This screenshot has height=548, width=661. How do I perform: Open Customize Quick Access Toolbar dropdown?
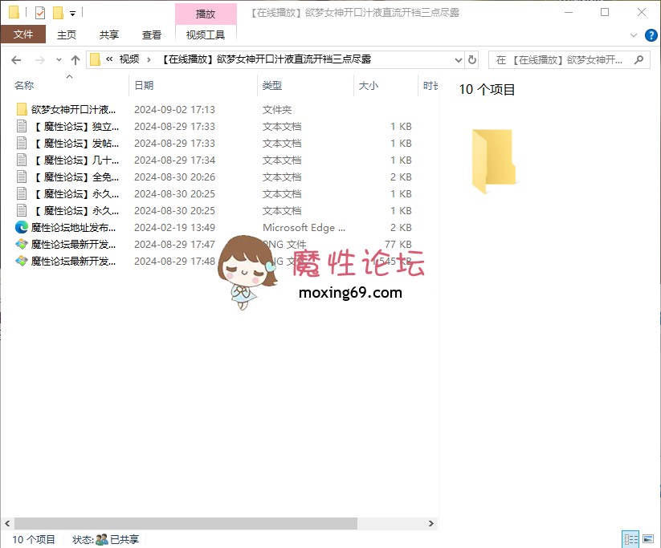[72, 14]
